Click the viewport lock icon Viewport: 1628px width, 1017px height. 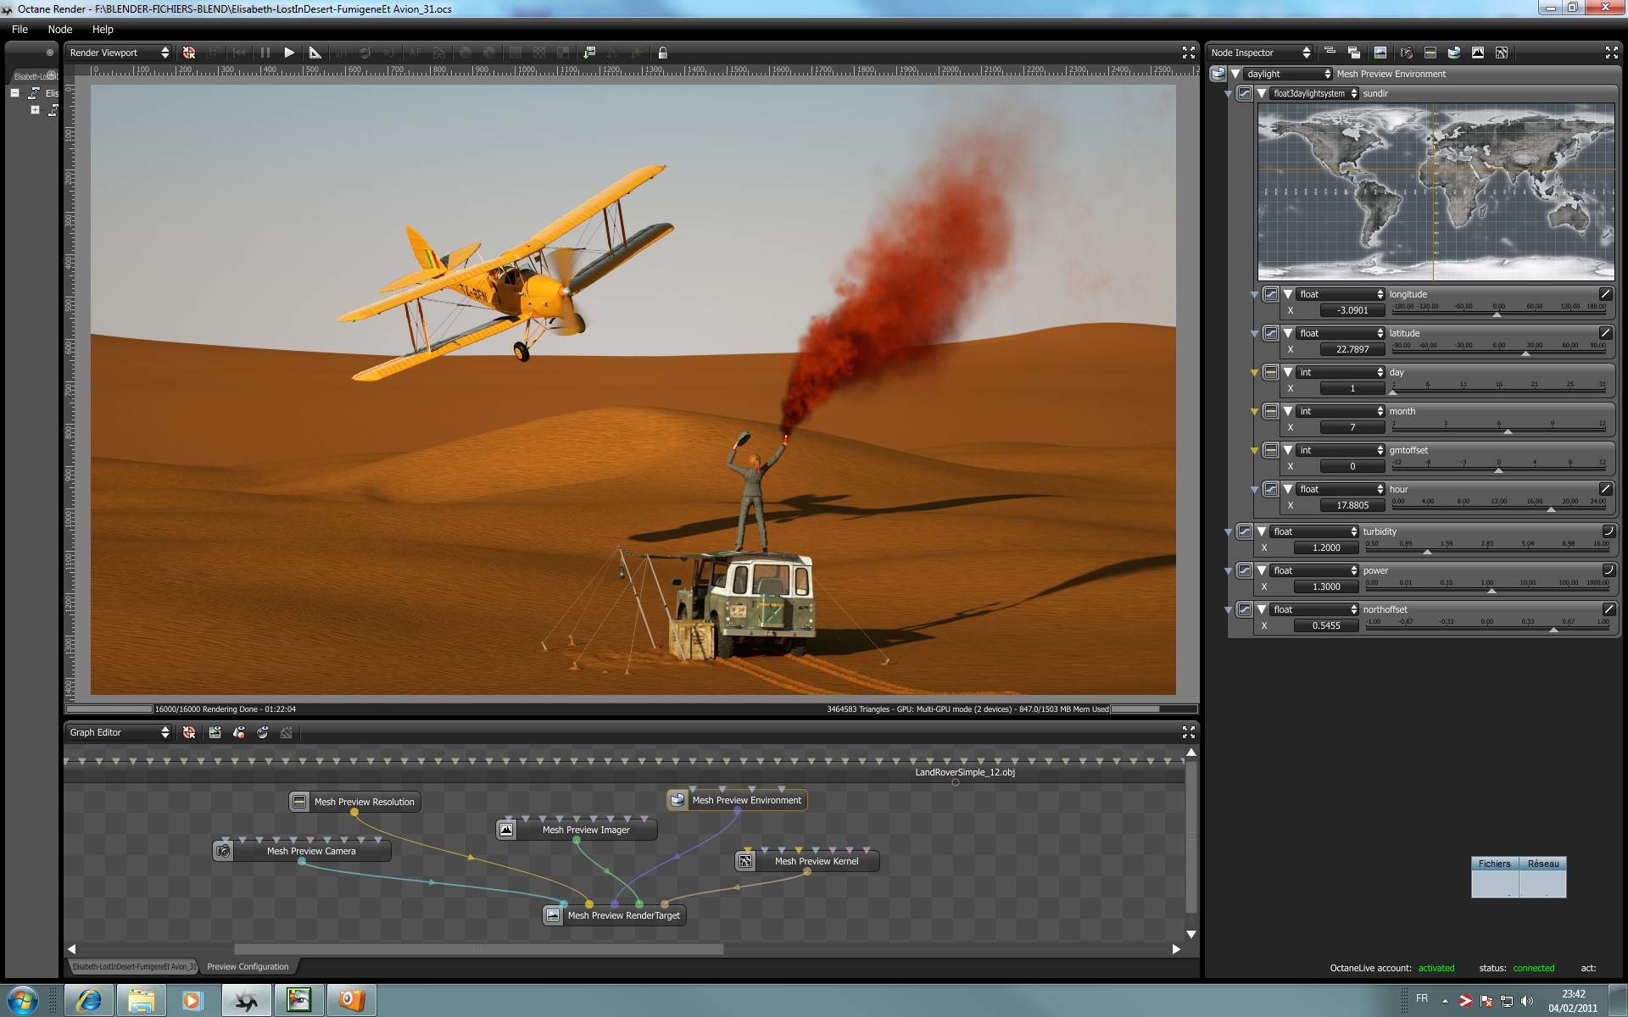(663, 53)
